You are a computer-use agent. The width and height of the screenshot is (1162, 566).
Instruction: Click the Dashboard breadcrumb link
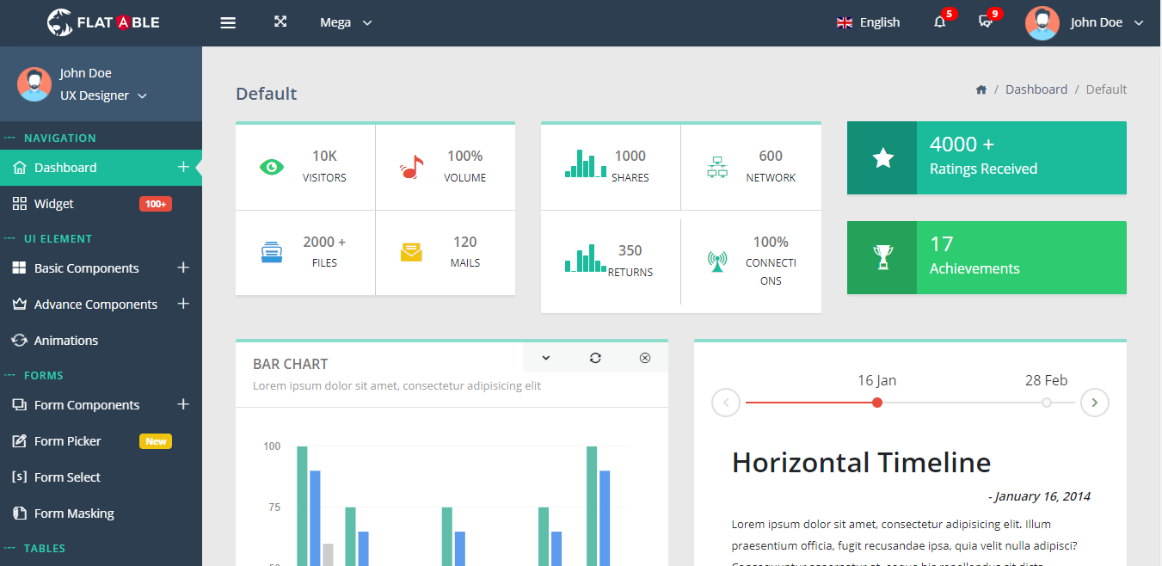click(1036, 89)
